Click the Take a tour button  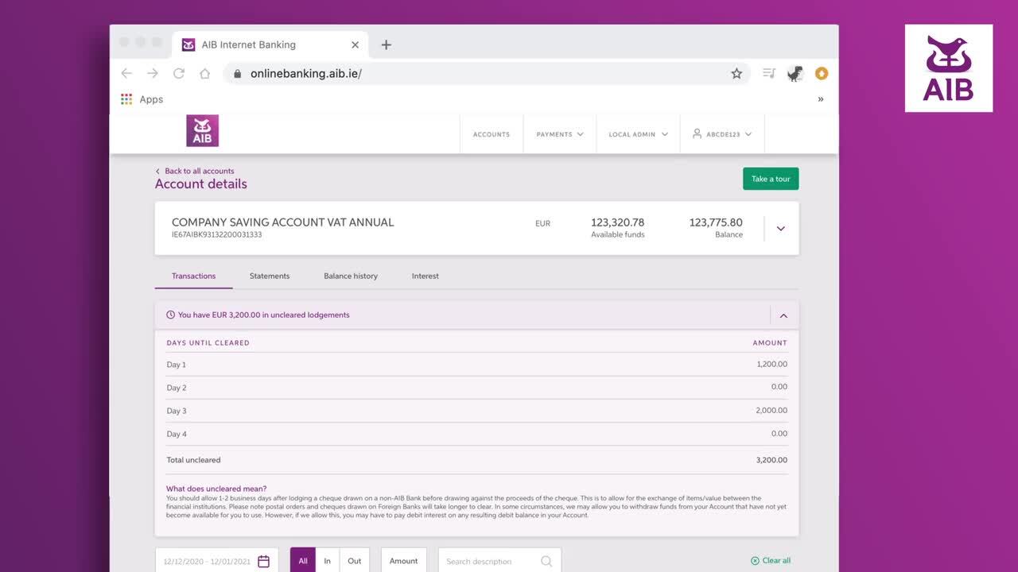[771, 179]
